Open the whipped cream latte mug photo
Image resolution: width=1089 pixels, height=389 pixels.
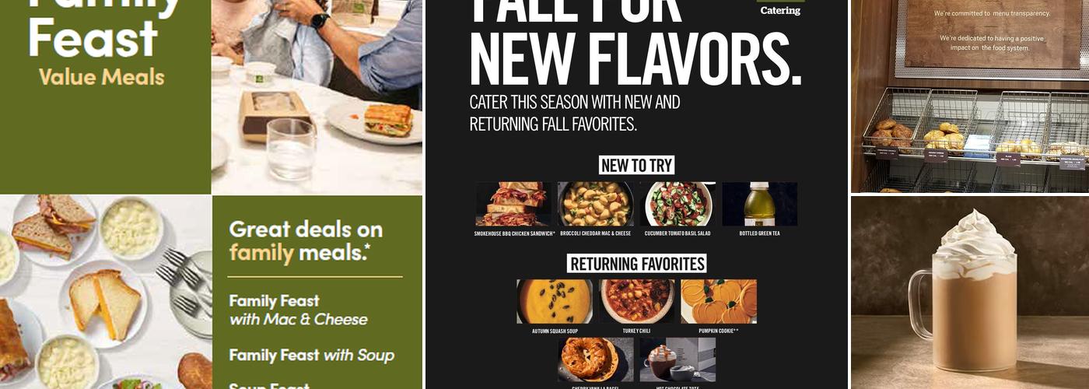click(x=970, y=293)
